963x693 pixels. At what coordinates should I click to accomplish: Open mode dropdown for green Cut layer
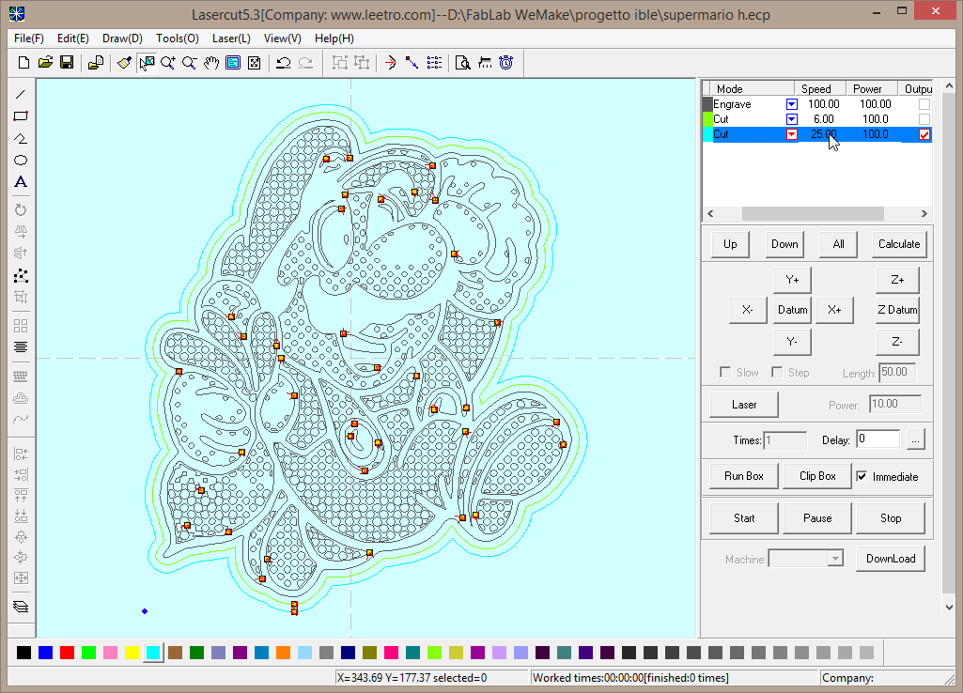(792, 119)
